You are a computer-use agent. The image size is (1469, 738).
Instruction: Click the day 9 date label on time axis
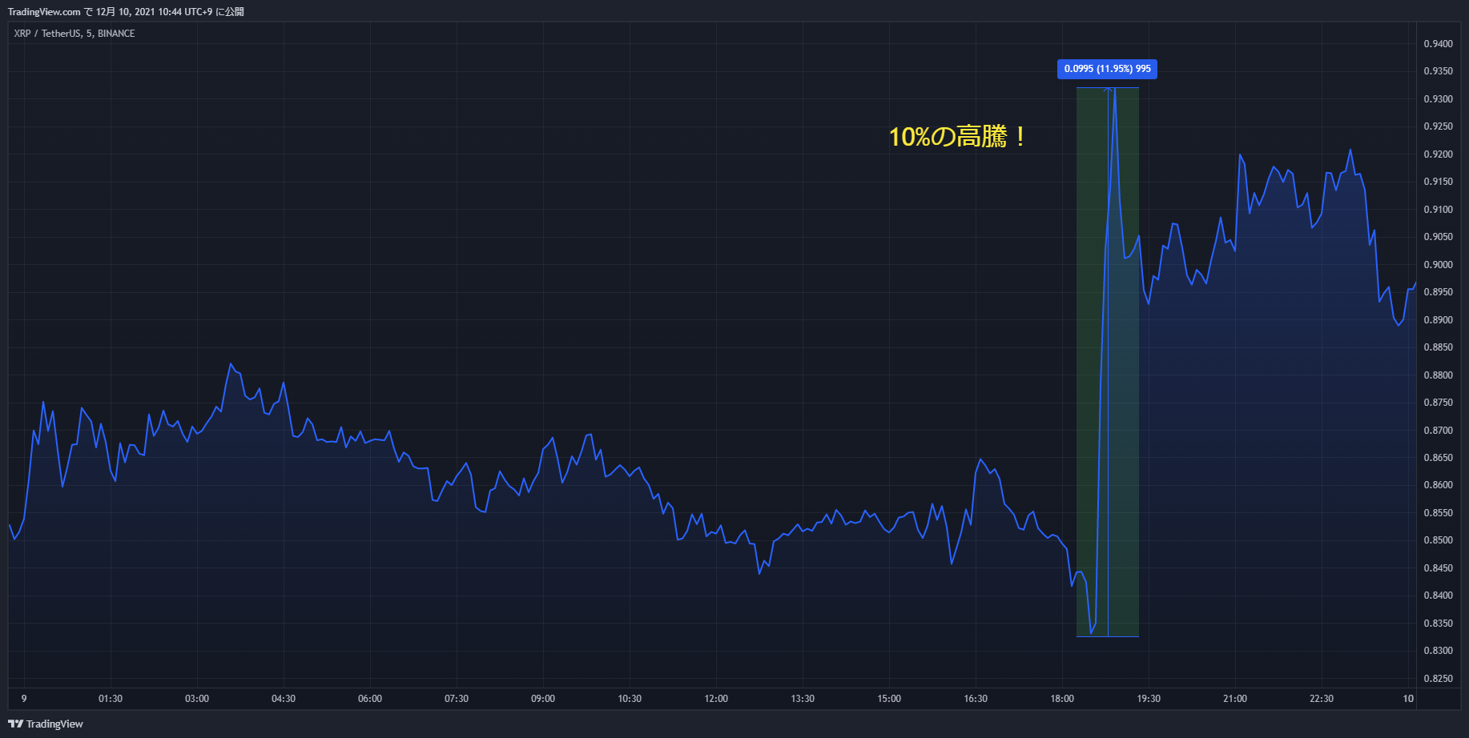(x=24, y=699)
